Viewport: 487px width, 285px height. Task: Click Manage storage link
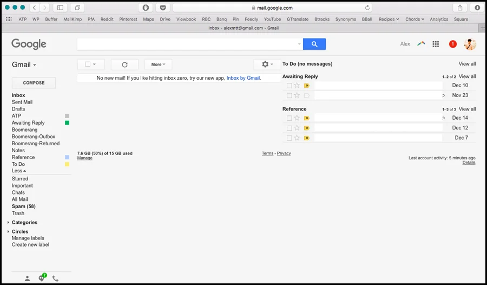85,158
